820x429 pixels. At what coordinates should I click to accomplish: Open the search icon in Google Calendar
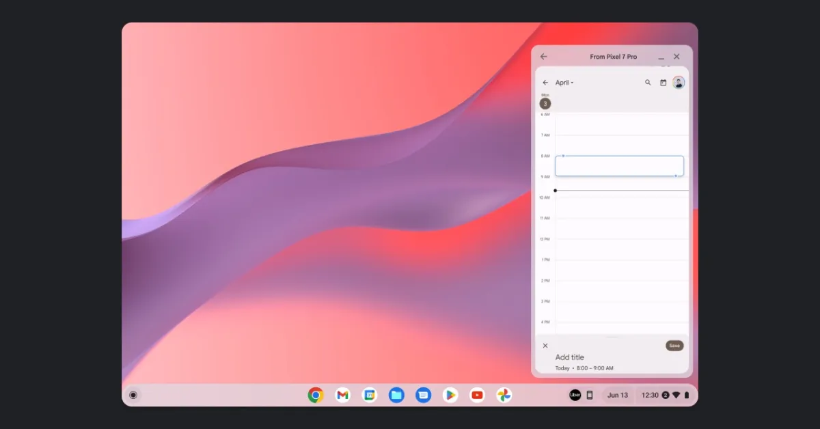(x=648, y=82)
